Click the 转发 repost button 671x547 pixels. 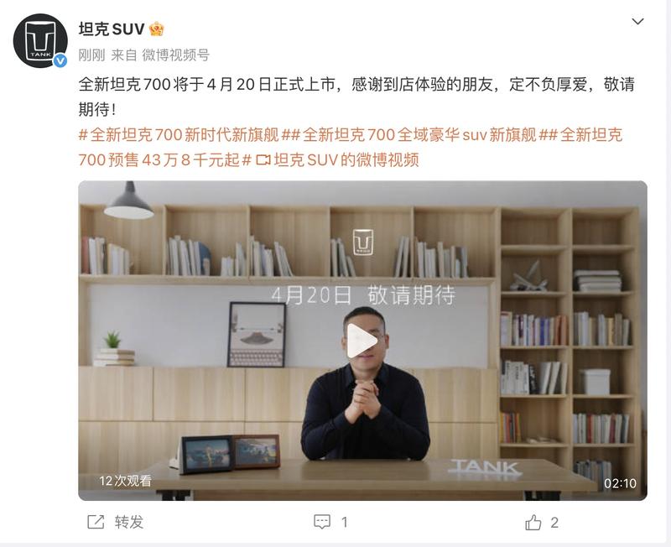(129, 522)
